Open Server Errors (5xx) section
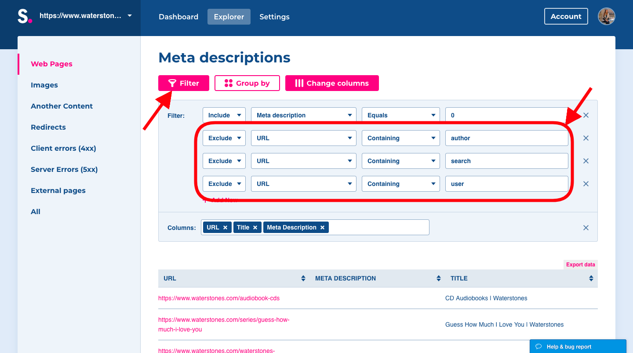The width and height of the screenshot is (633, 353). pos(64,169)
